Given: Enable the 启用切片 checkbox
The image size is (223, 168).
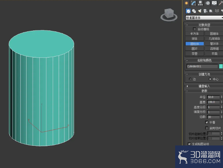Looking at the screenshot, I should click(x=207, y=128).
